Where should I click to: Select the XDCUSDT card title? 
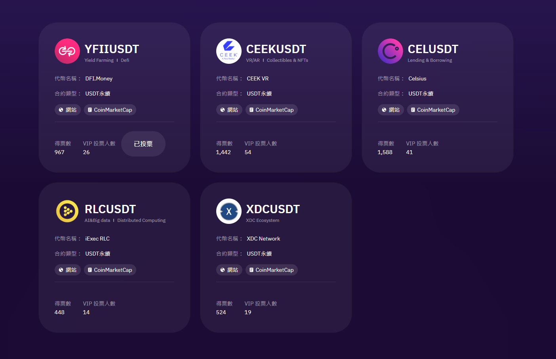tap(273, 209)
